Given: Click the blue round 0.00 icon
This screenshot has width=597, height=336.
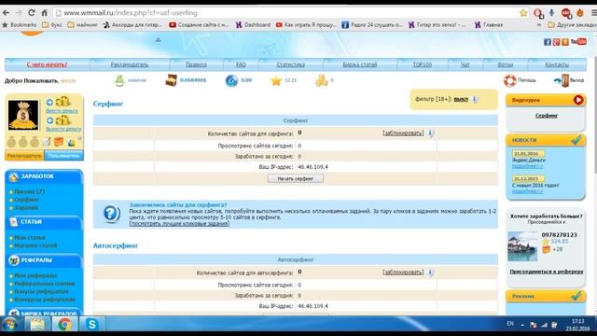Looking at the screenshot, I should tap(231, 81).
